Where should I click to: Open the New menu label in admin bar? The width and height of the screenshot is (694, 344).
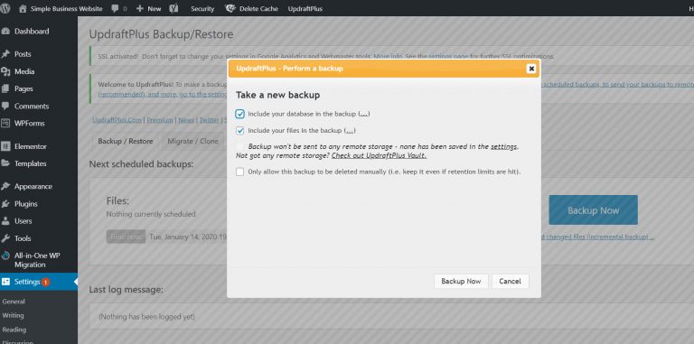click(x=155, y=8)
